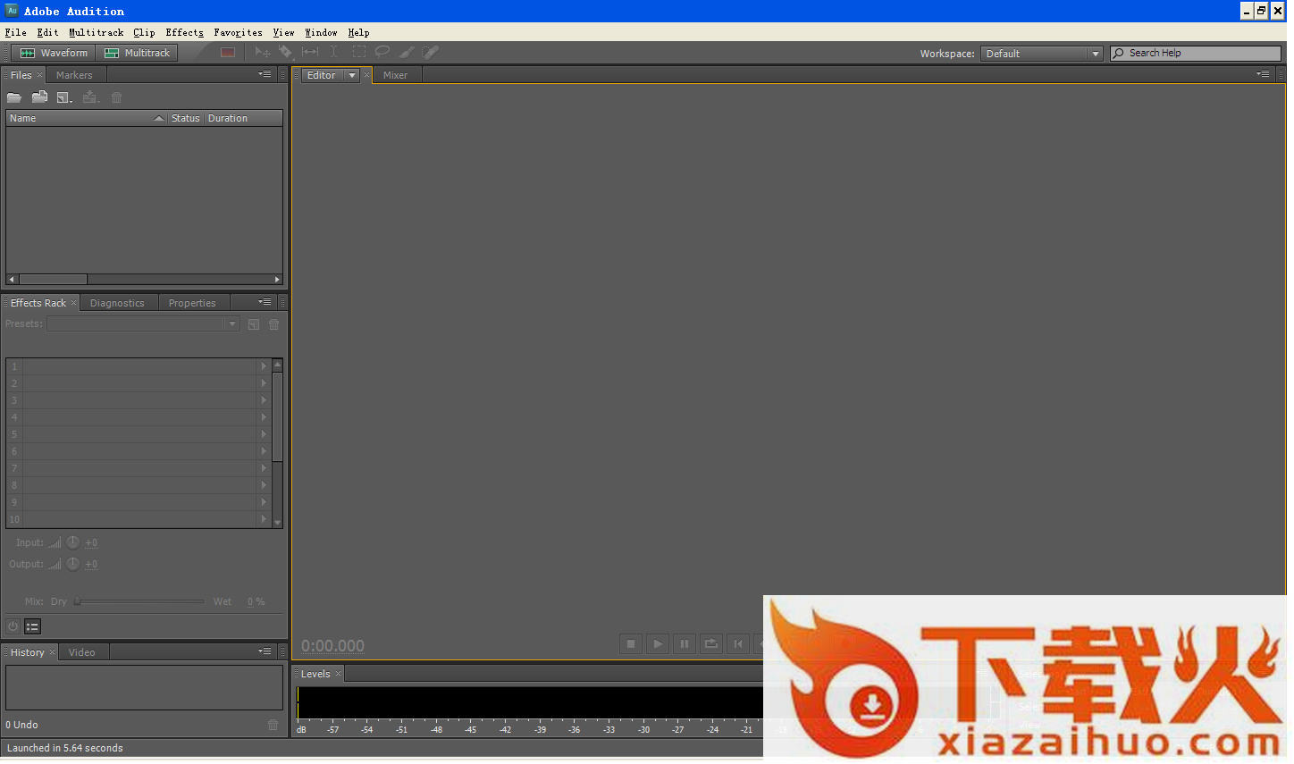Select the Razor tool
The height and width of the screenshot is (764, 1294).
[286, 53]
